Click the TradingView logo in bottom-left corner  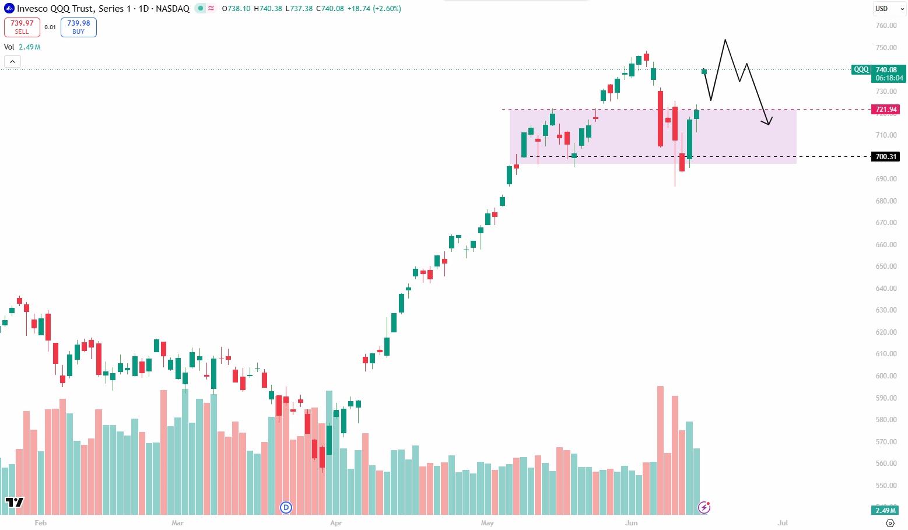[x=14, y=502]
